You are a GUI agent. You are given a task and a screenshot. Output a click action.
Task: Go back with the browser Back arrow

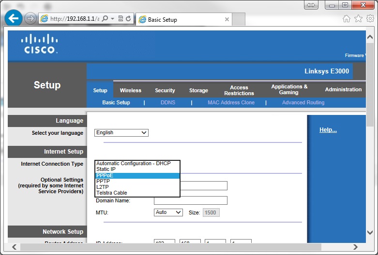click(x=13, y=18)
